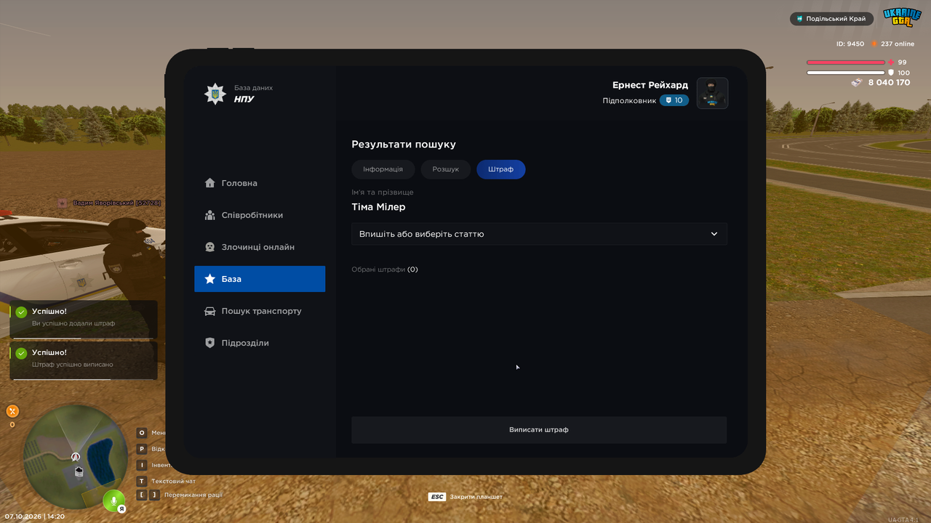Click the car icon beside Пошук транспорту

[210, 311]
